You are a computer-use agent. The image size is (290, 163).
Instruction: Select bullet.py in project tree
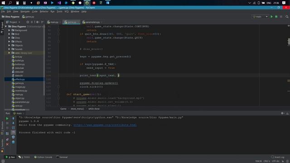(x=18, y=60)
